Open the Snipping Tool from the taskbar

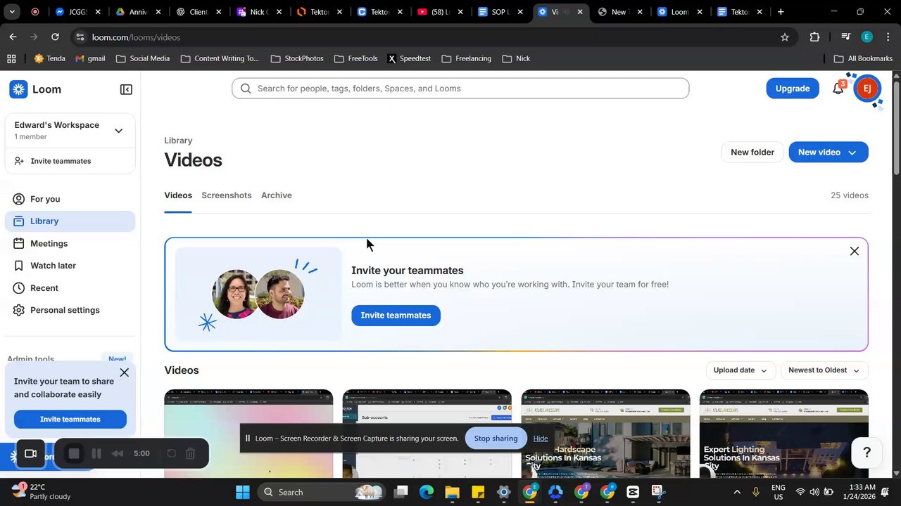pyautogui.click(x=658, y=492)
